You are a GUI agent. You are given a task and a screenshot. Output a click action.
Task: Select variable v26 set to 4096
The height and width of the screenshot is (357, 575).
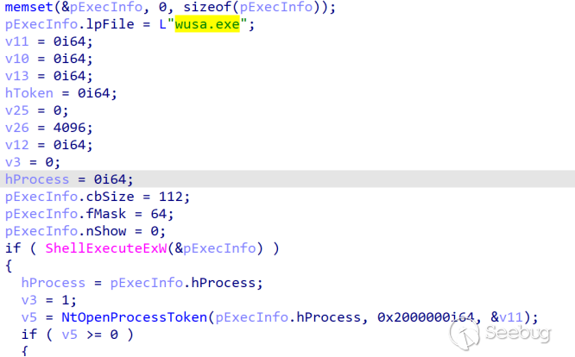[x=48, y=128]
